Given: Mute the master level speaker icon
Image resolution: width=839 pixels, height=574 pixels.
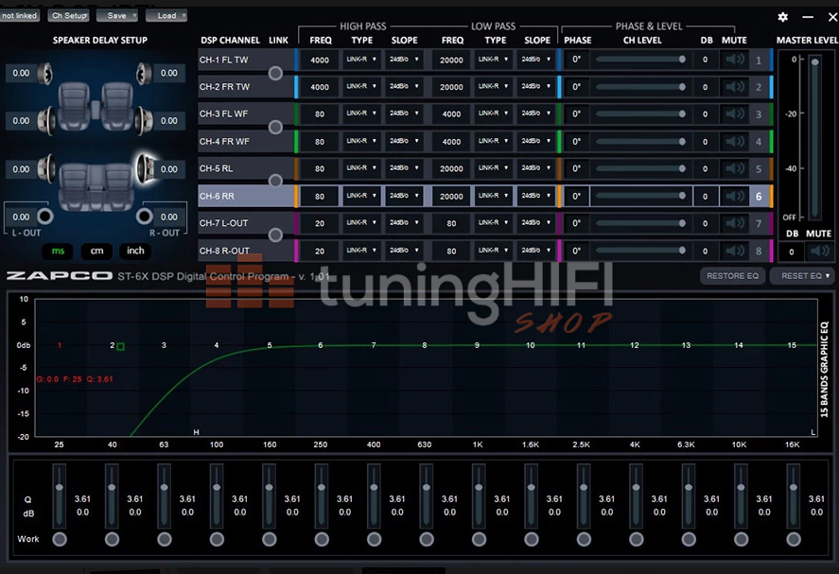Looking at the screenshot, I should pyautogui.click(x=818, y=252).
